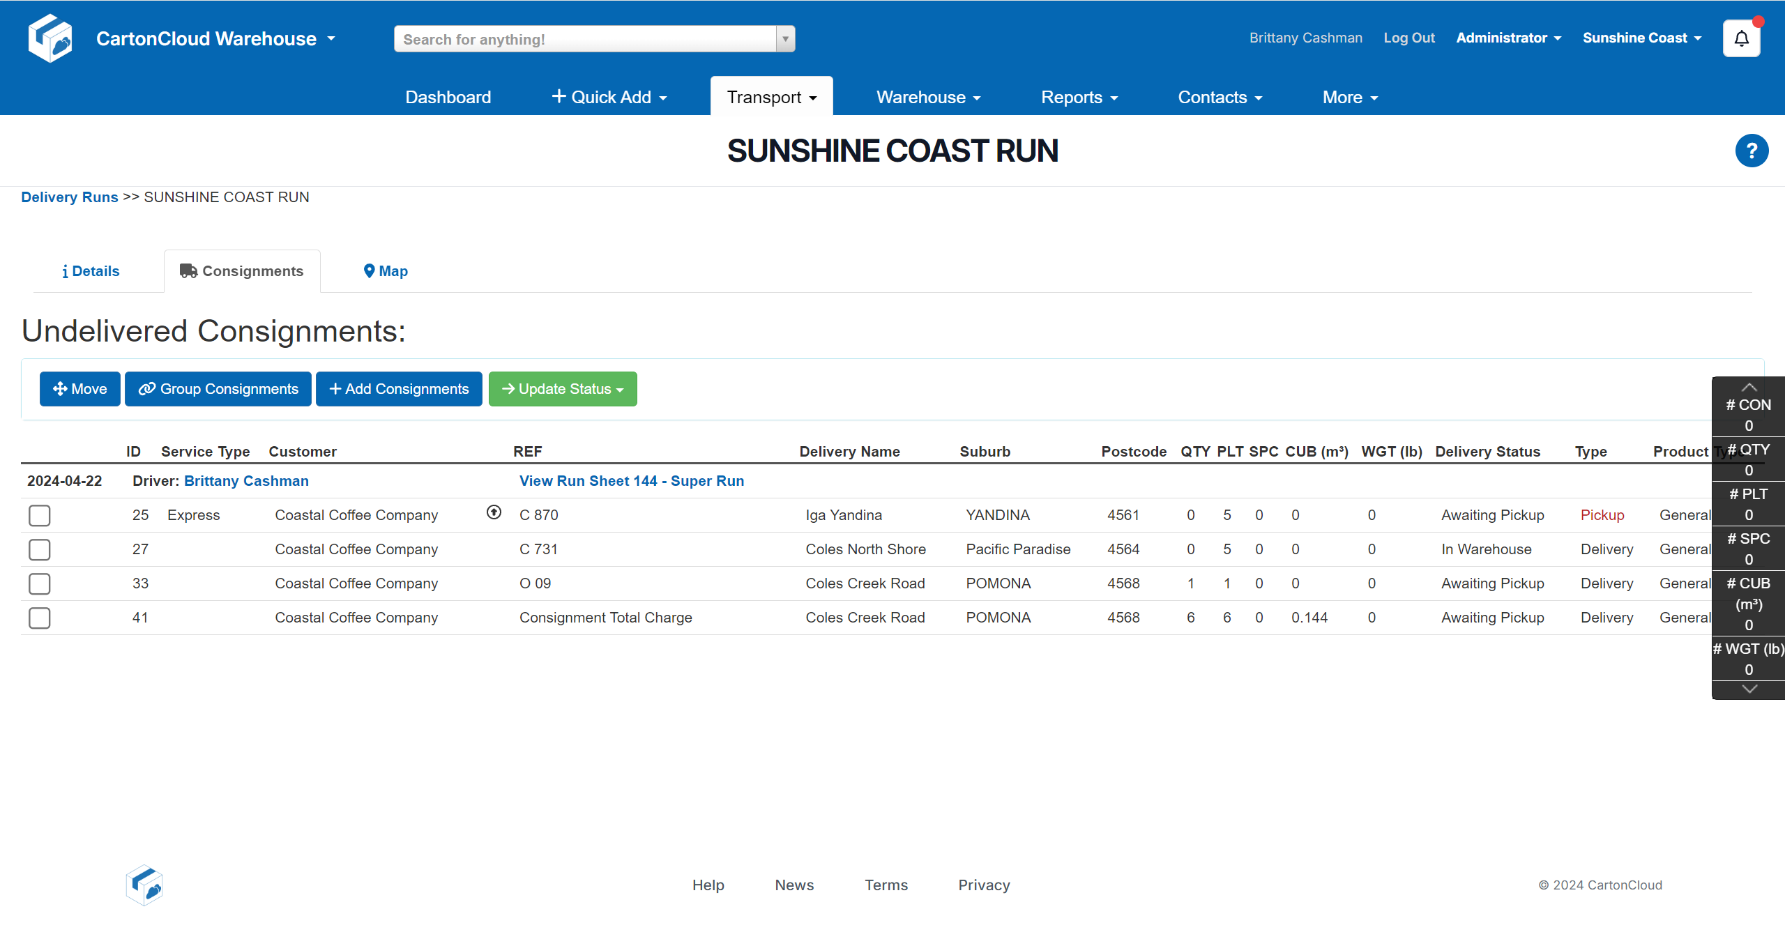The height and width of the screenshot is (939, 1785).
Task: Check the box for consignment 41
Action: pyautogui.click(x=40, y=618)
